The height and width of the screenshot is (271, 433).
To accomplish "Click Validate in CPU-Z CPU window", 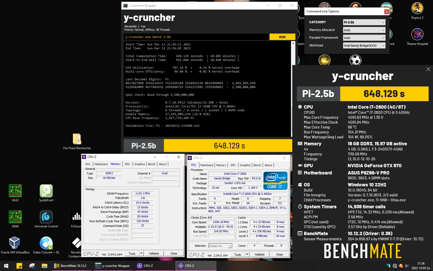I will 260,254.
